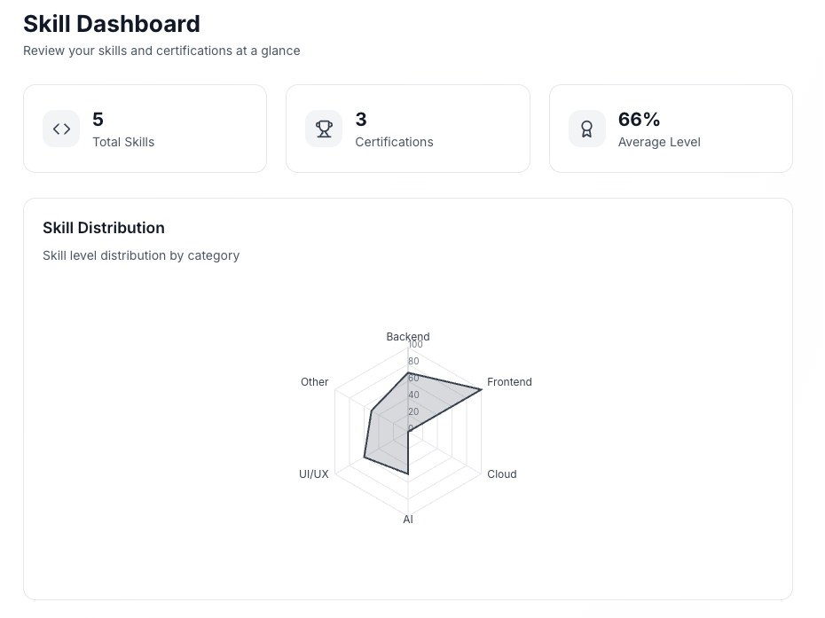Select the Frontend label on the chart
Image resolution: width=825 pixels, height=618 pixels.
coord(509,382)
